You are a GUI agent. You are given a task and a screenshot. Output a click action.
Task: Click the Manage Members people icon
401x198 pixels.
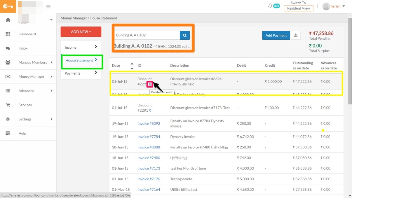point(8,62)
